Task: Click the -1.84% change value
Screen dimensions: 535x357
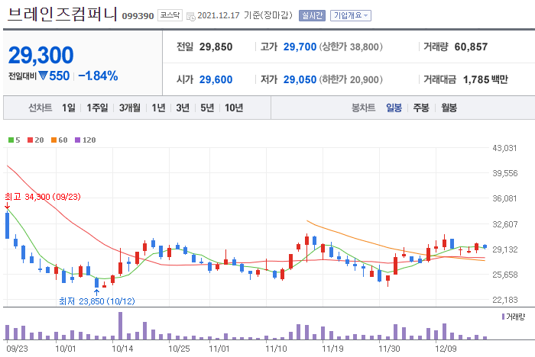Action: [x=98, y=76]
